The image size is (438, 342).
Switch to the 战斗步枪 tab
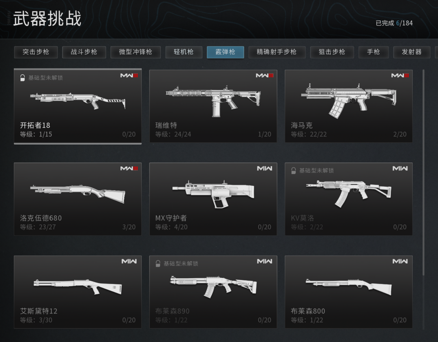[x=84, y=52]
